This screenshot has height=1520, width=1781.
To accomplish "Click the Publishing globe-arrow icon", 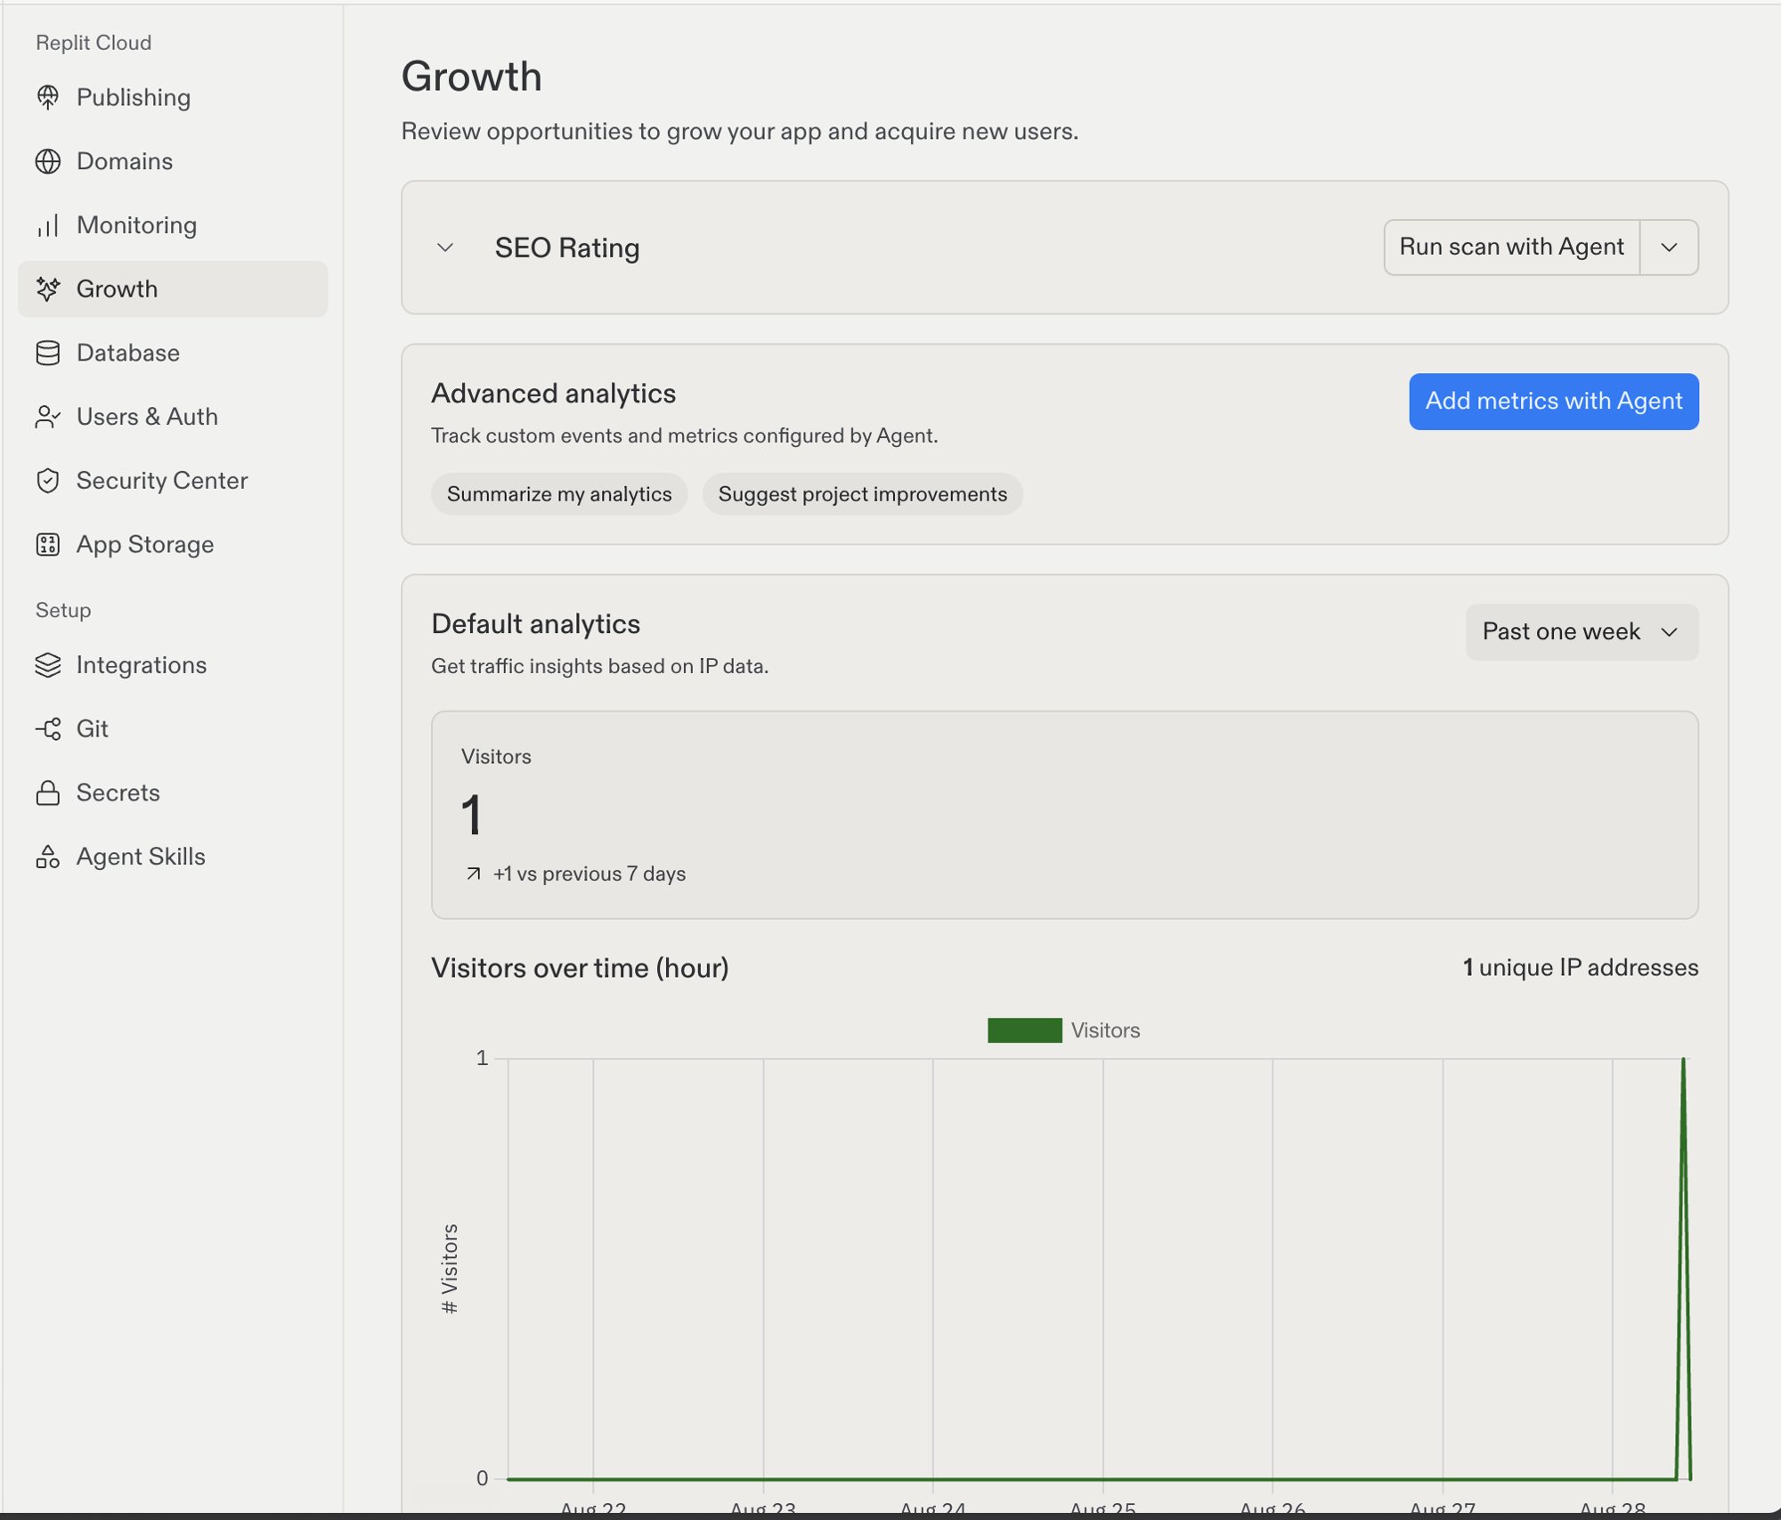I will (48, 97).
